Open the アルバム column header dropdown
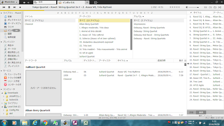224x126 pixels. pyautogui.click(x=143, y=16)
